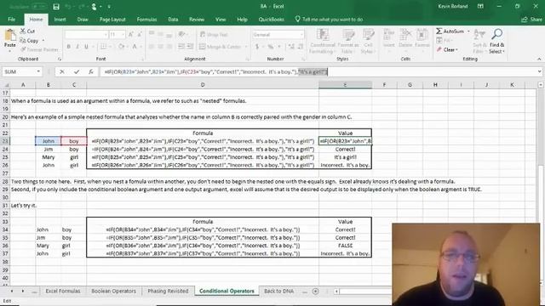
Task: Click cell containing 'John' in row 23
Action: coord(49,141)
